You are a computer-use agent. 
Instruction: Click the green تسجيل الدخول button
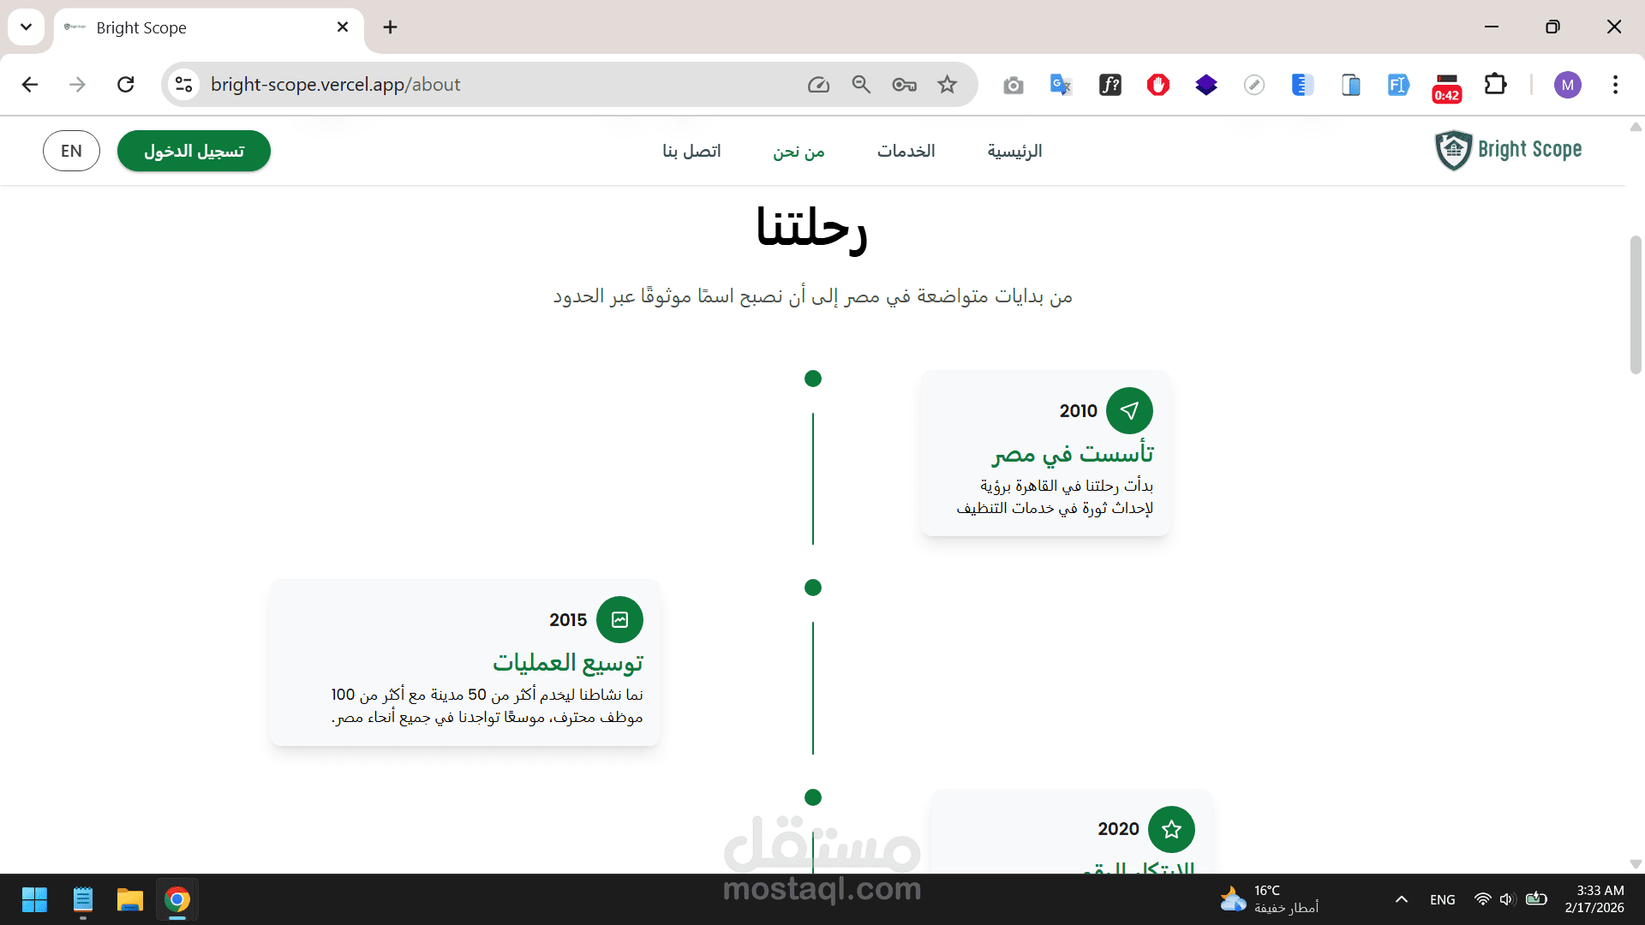coord(194,151)
